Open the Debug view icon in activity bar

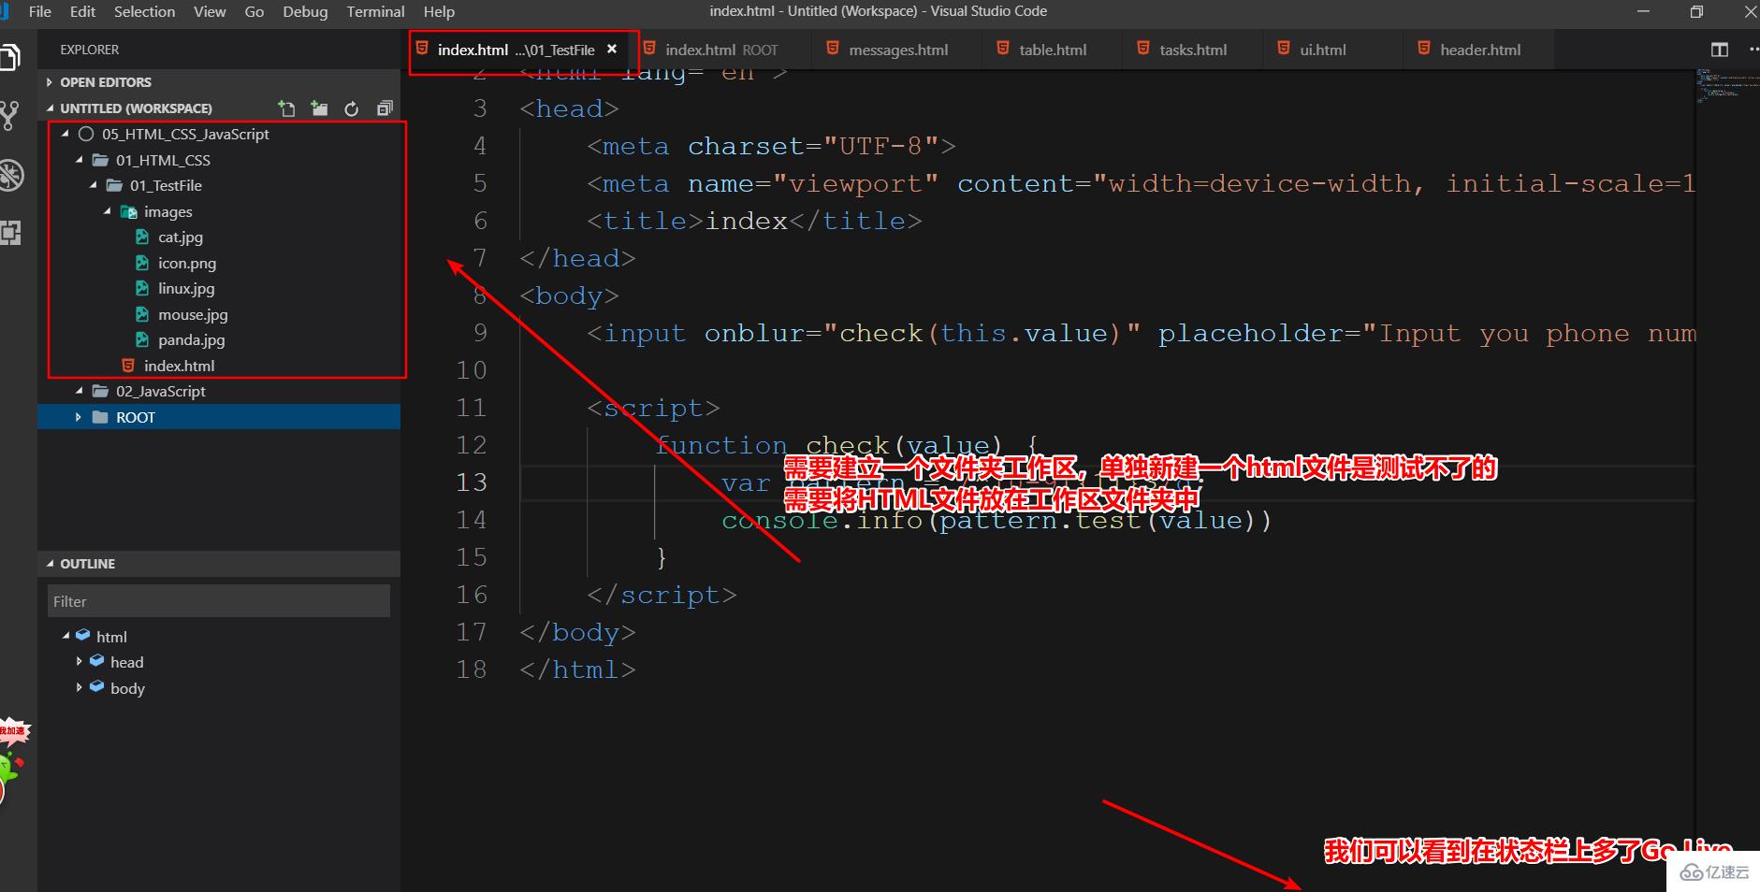tap(10, 175)
